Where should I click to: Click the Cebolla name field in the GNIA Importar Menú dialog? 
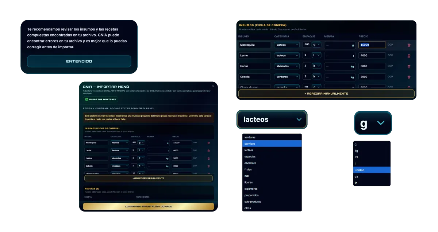pyautogui.click(x=96, y=166)
